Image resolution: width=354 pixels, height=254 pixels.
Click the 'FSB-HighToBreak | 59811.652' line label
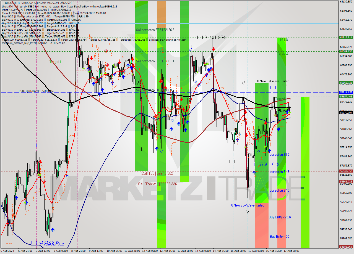point(37,91)
